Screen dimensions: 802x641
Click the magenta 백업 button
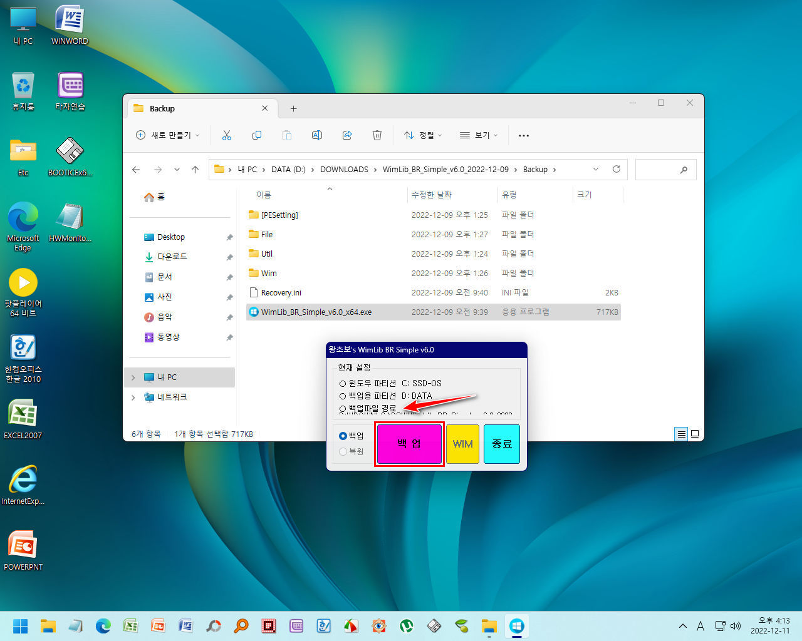point(409,444)
